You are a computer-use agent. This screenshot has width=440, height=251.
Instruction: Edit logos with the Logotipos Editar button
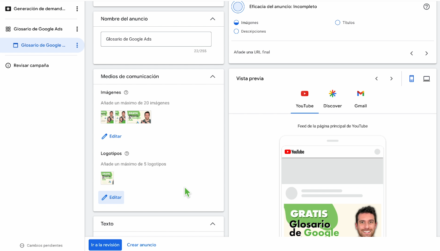click(x=111, y=197)
